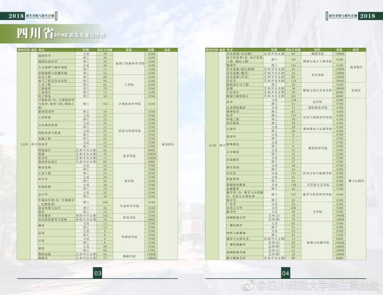Image resolution: width=383 pixels, height=295 pixels.
Task: Click the '地理信息科学' major cell
Action: (57, 62)
